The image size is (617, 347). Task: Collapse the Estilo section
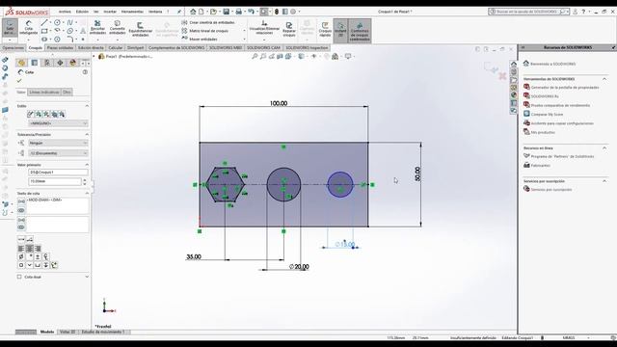(87, 106)
